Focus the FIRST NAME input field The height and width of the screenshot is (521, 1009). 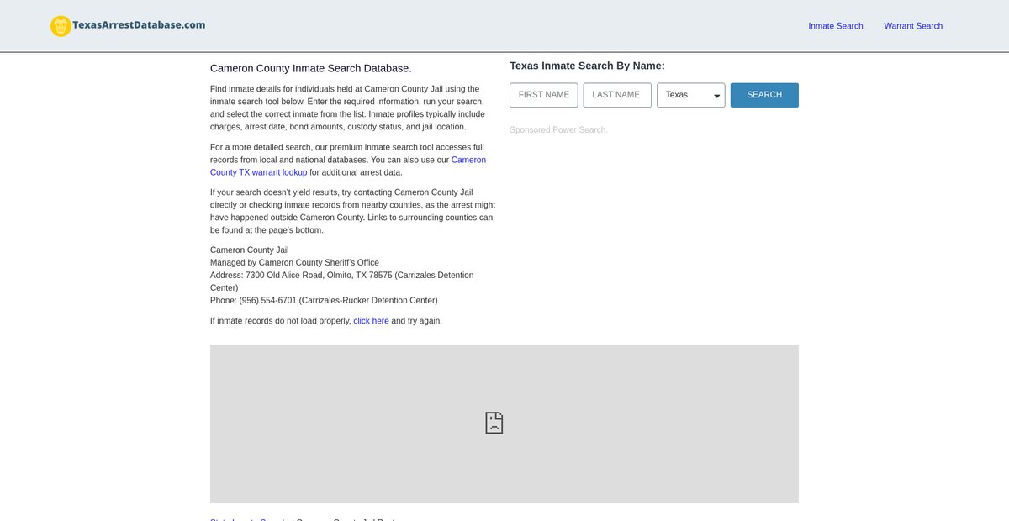(544, 95)
